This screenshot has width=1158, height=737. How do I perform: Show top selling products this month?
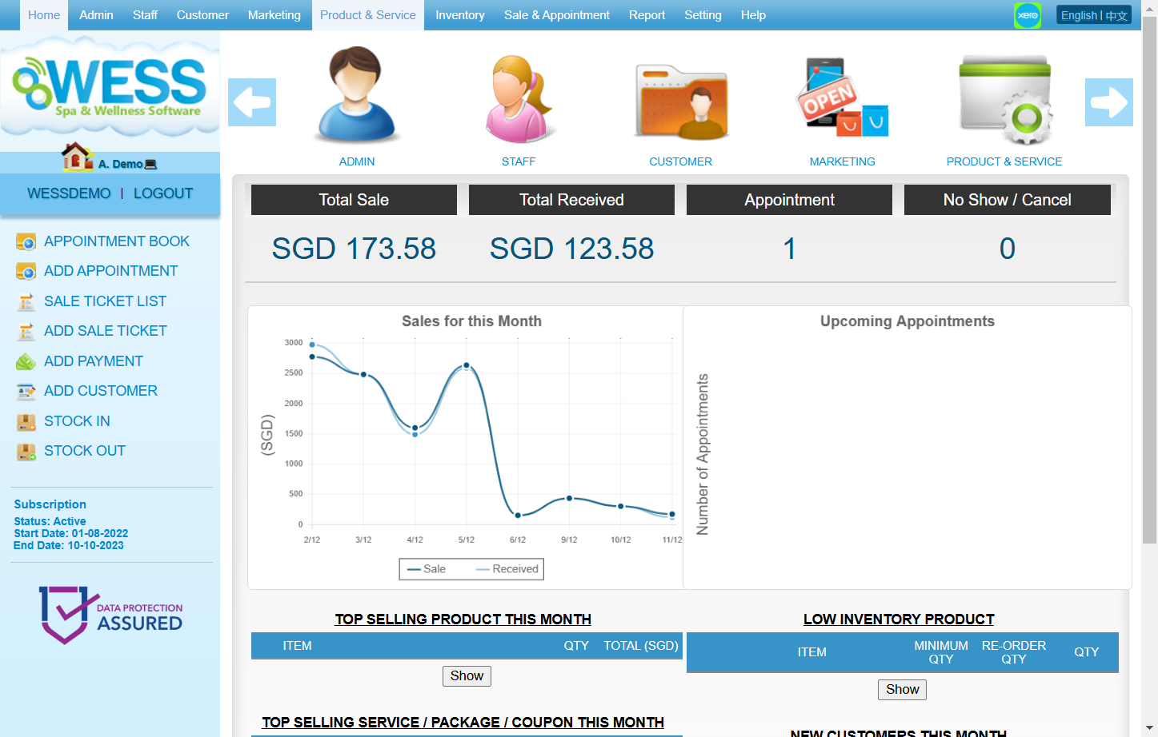pos(467,676)
